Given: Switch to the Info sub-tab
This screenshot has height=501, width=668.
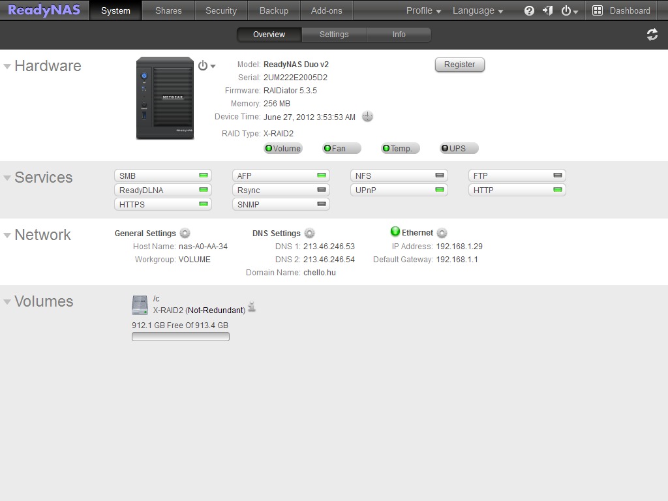Looking at the screenshot, I should click(x=399, y=35).
